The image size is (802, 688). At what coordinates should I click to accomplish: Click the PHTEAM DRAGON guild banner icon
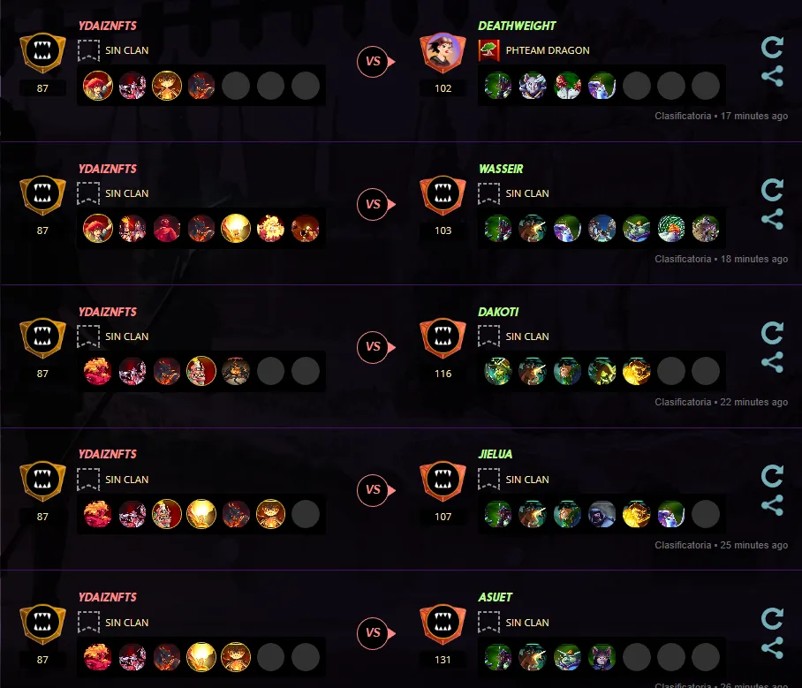pyautogui.click(x=489, y=50)
